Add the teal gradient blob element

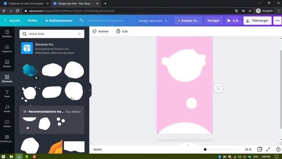30,70
